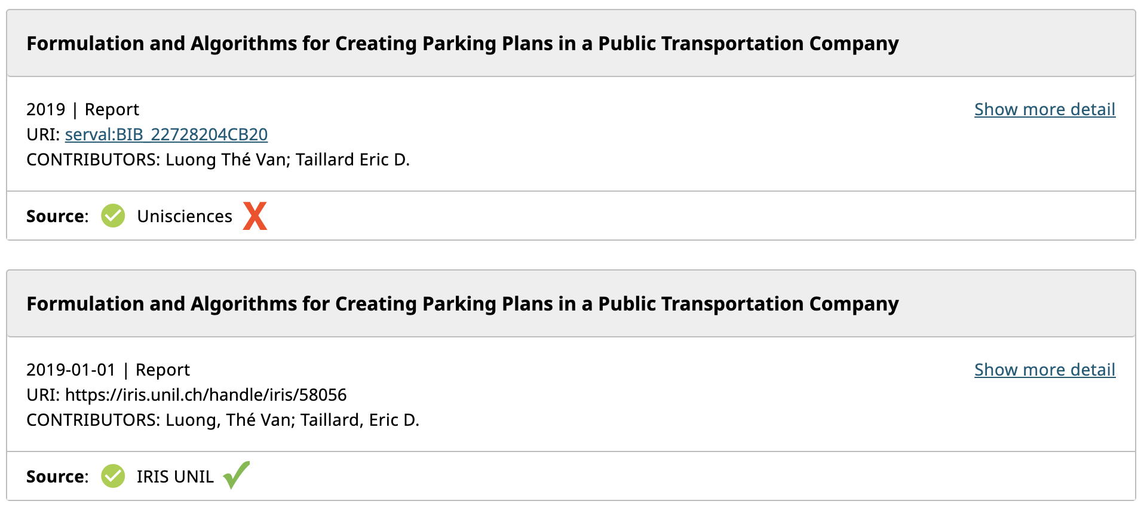This screenshot has width=1147, height=507.
Task: Click the "2019-01-01 | Report" line
Action: click(108, 370)
